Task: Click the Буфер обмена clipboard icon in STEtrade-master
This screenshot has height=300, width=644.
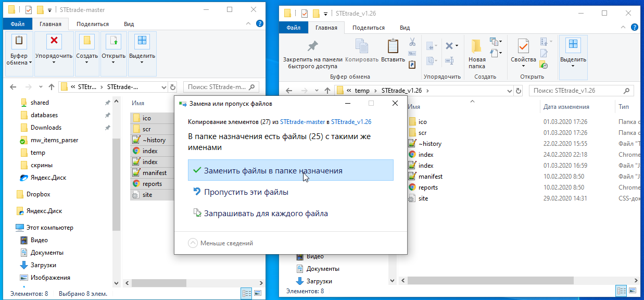Action: pyautogui.click(x=19, y=41)
